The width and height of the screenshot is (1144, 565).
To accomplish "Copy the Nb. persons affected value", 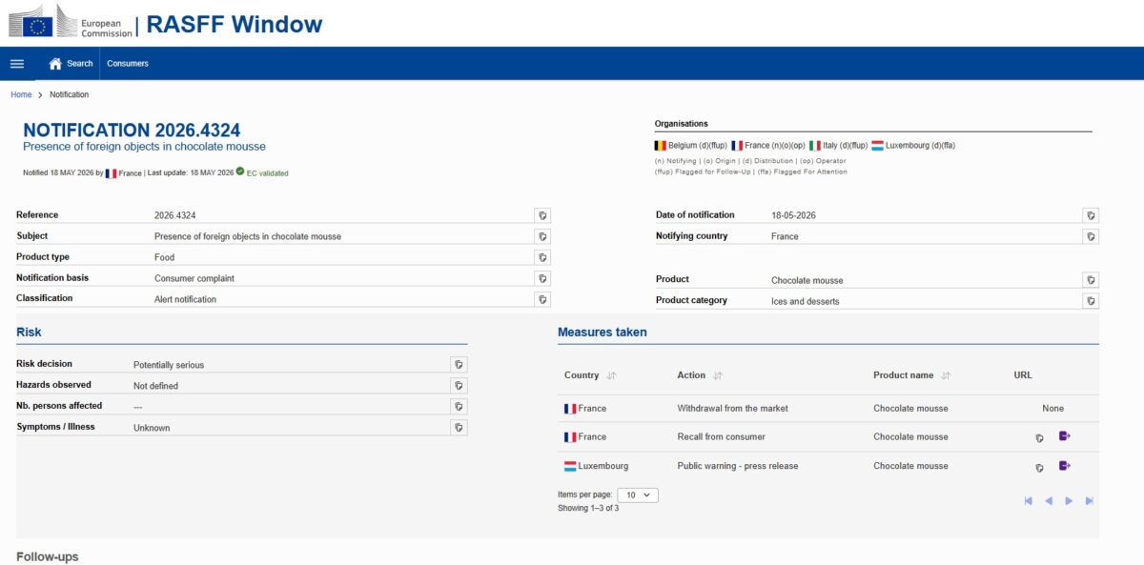I will [x=459, y=406].
